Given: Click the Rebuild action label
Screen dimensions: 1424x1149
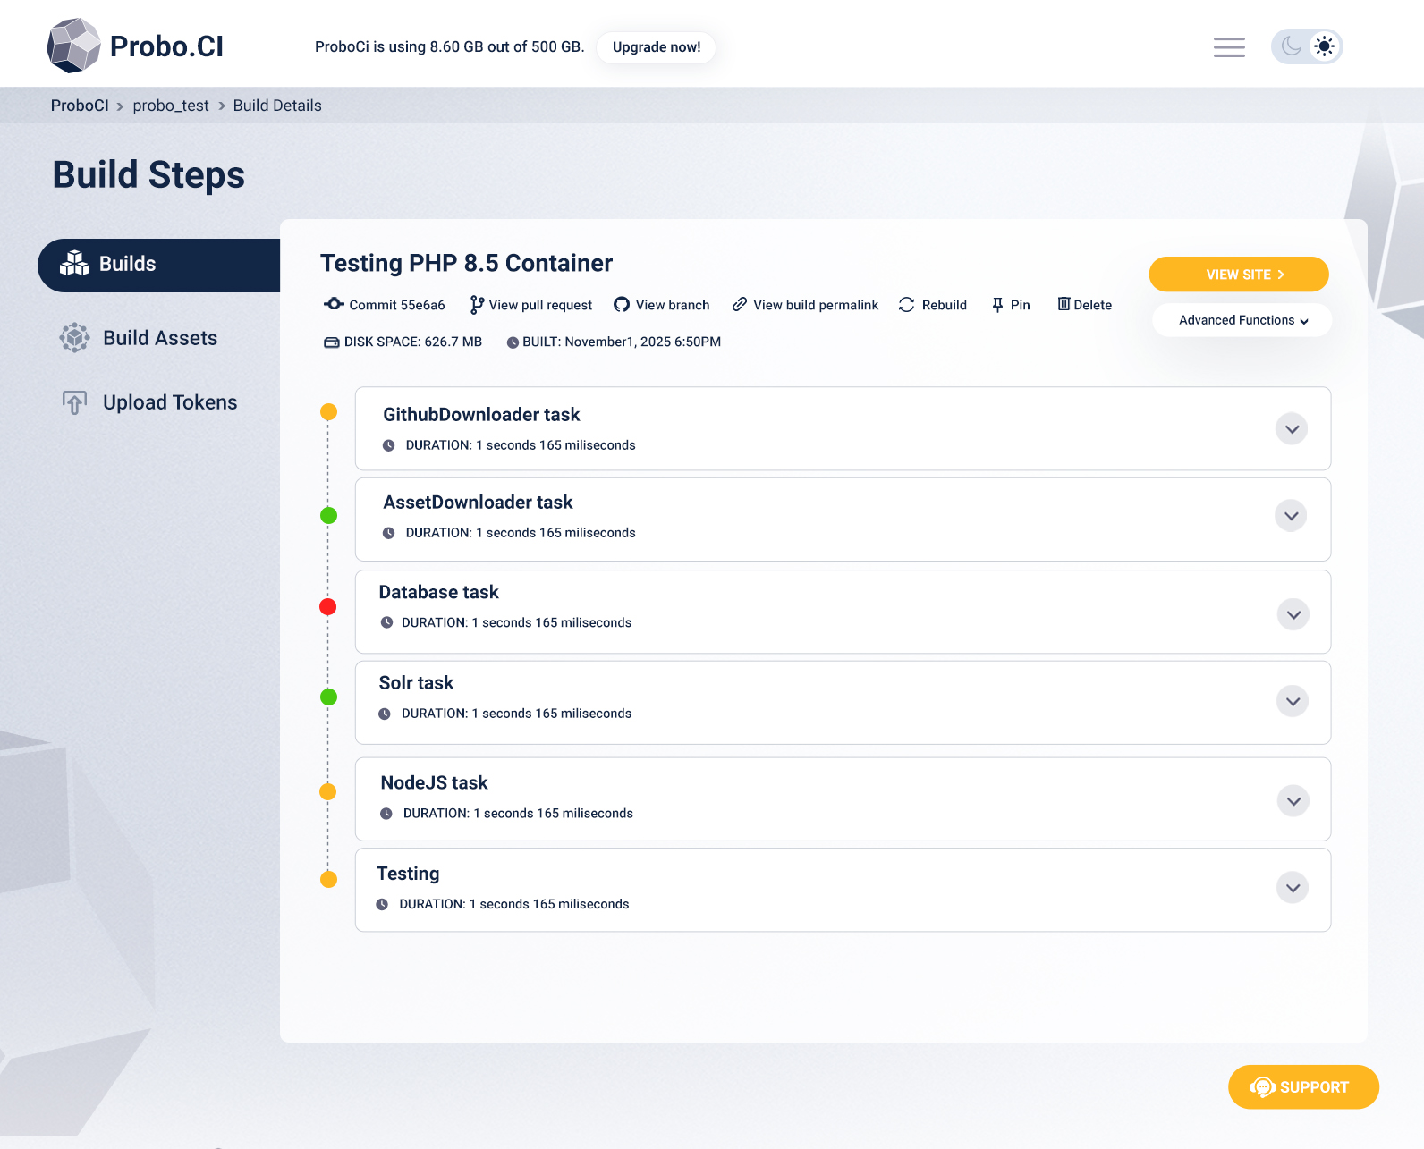Looking at the screenshot, I should 945,305.
